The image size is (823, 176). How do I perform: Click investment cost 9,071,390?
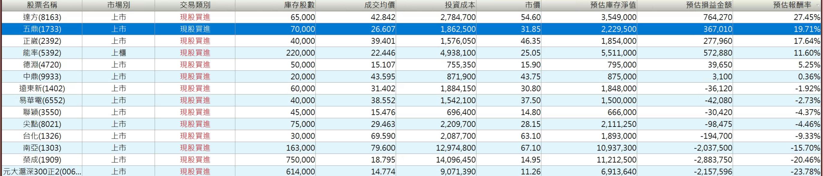click(458, 172)
